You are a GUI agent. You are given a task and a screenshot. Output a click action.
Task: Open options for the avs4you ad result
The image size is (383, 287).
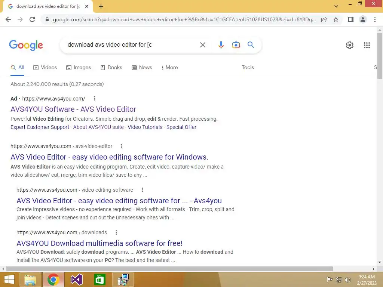[95, 98]
